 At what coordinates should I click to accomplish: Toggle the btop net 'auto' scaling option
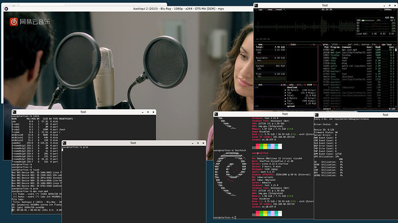click(291, 84)
